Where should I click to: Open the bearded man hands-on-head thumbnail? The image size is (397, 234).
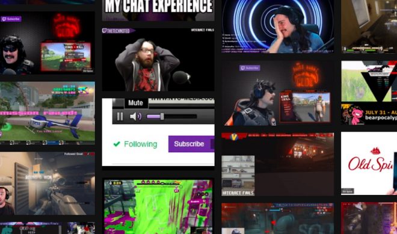(x=158, y=60)
